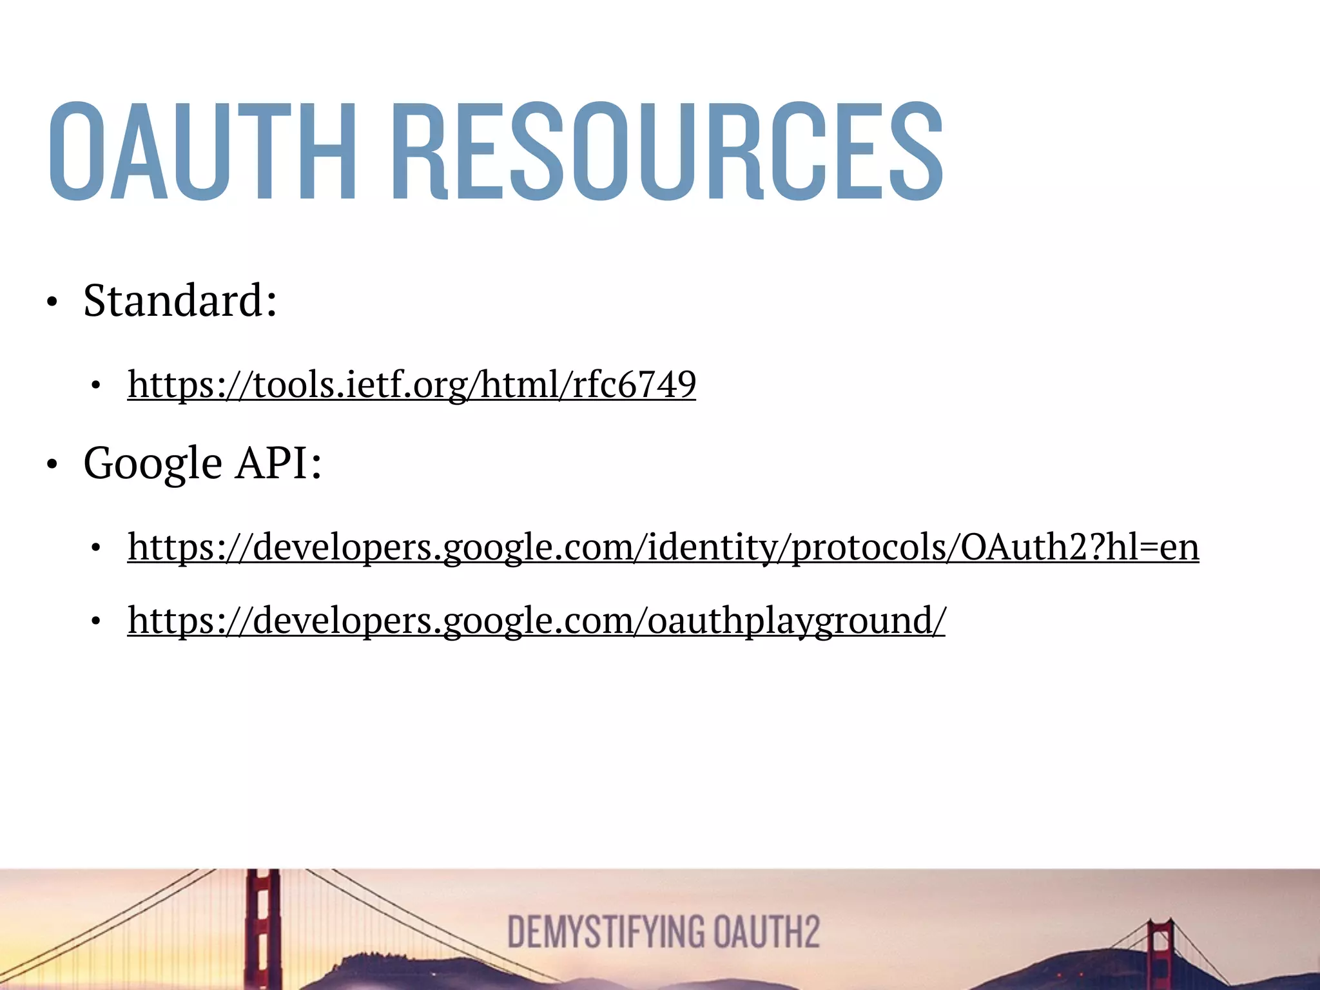
Task: Click the word RESOURCES in the title
Action: [x=668, y=151]
